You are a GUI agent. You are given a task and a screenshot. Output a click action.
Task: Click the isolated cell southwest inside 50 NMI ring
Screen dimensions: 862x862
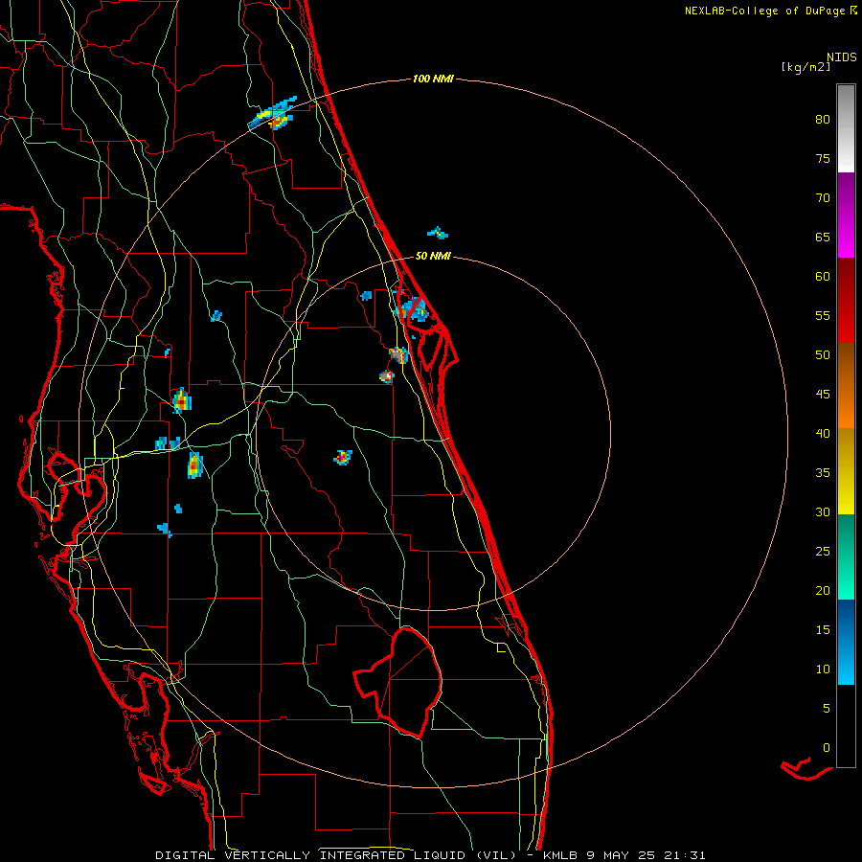(x=343, y=458)
